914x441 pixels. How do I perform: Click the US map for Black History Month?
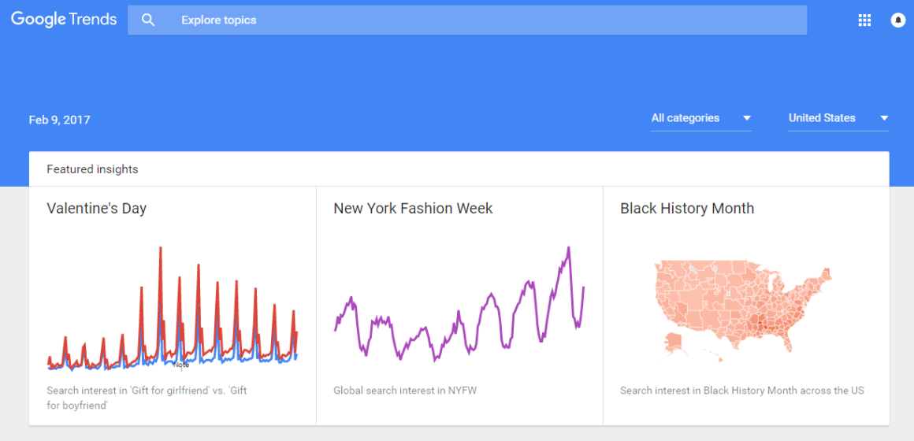[742, 310]
